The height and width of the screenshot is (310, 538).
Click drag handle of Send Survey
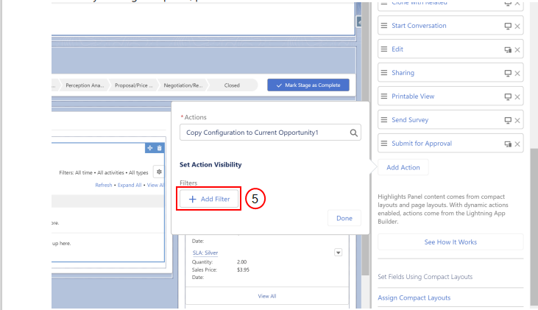(x=384, y=120)
